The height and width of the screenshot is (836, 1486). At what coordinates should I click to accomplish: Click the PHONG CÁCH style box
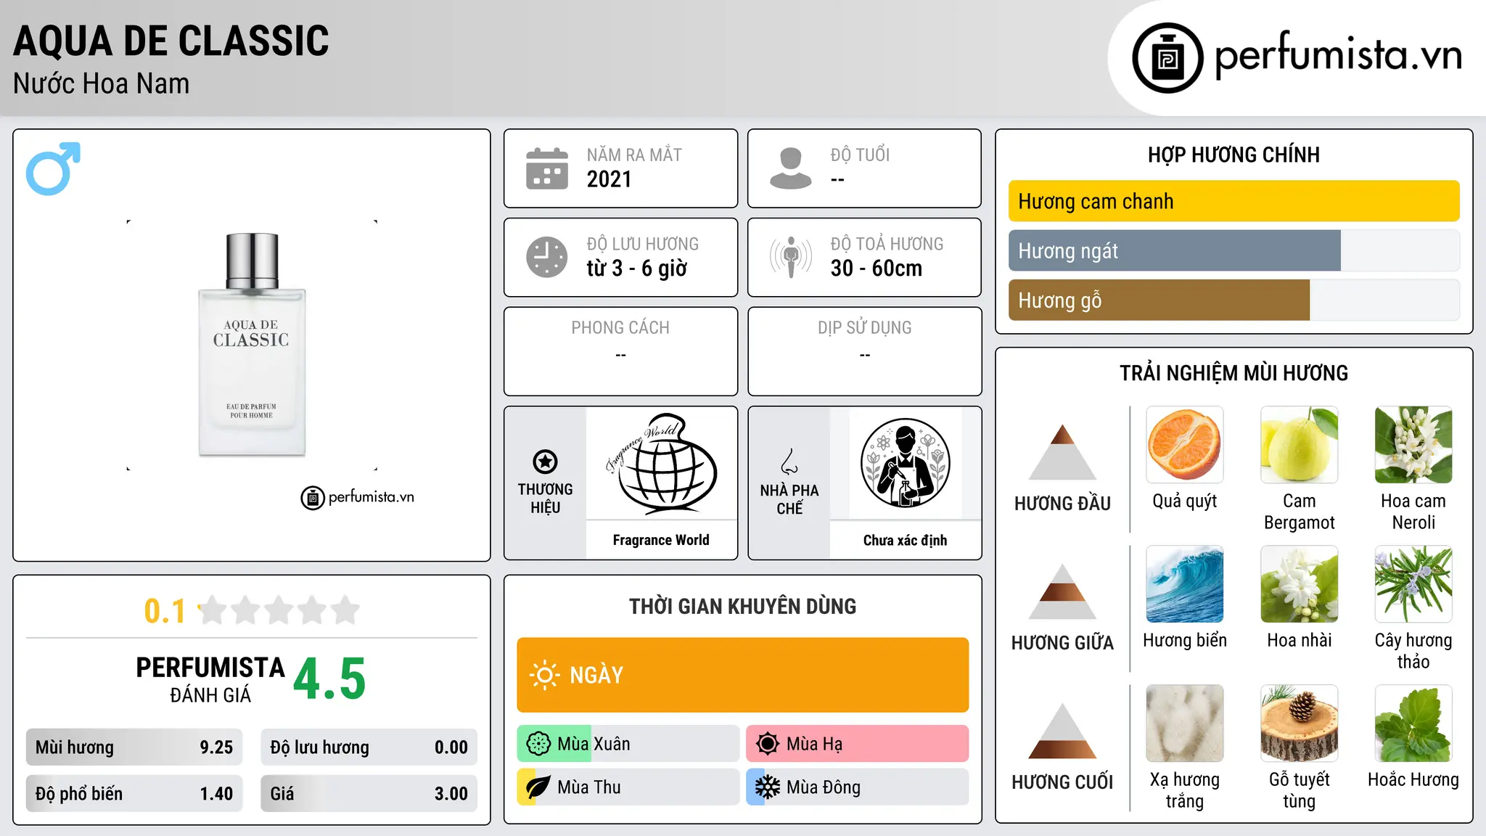(x=620, y=351)
